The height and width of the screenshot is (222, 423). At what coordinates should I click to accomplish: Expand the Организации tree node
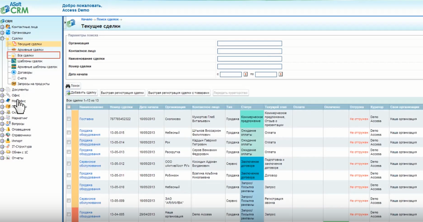[2, 33]
